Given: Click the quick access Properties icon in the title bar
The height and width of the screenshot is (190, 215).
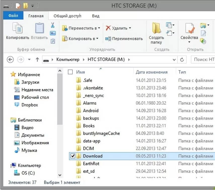Looking at the screenshot, I should [18, 6].
